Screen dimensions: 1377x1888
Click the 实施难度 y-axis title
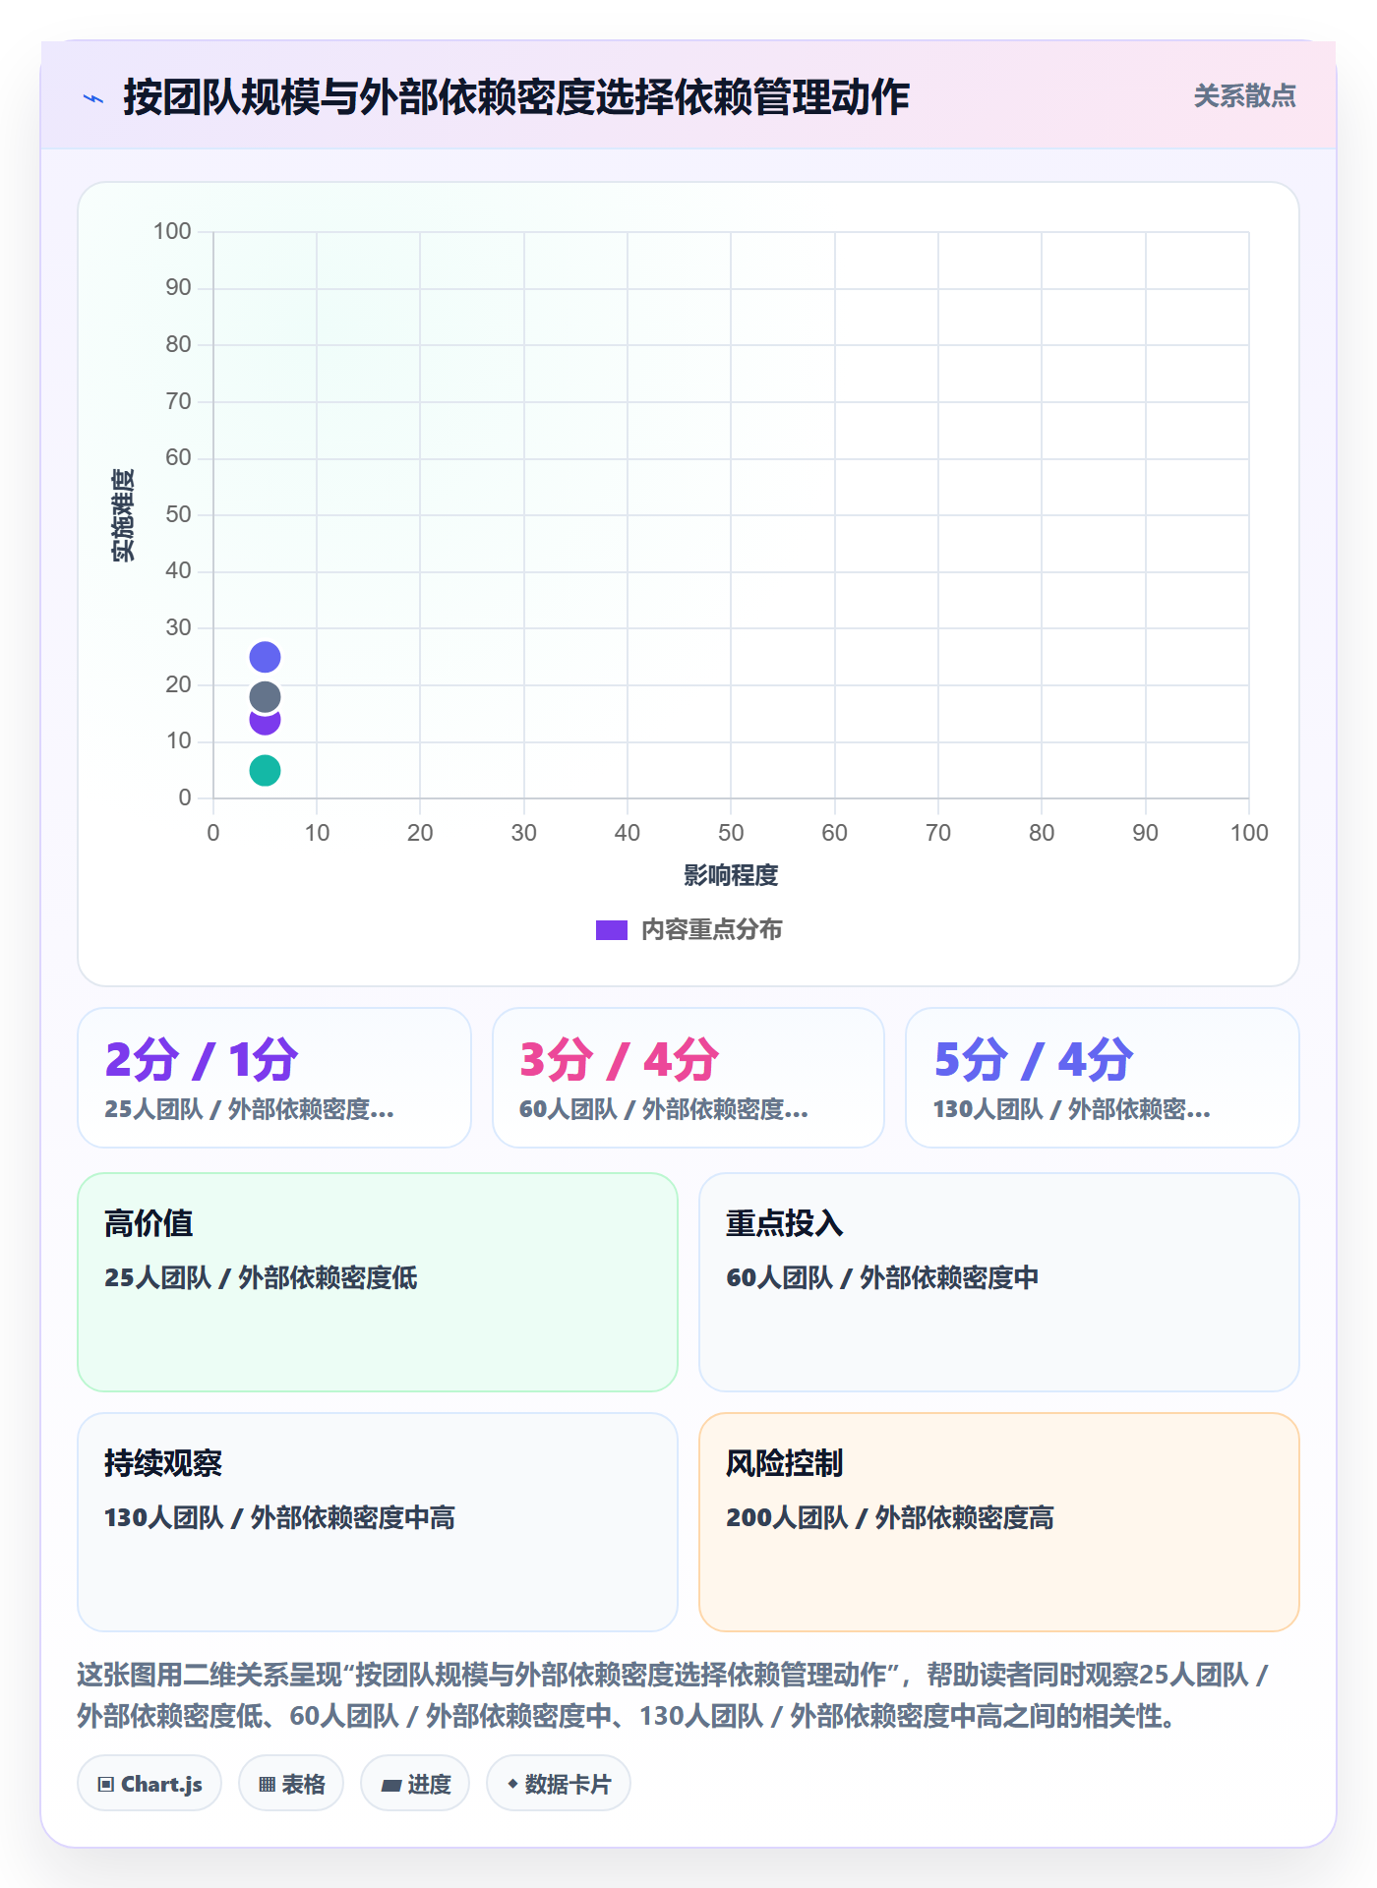pos(123,515)
